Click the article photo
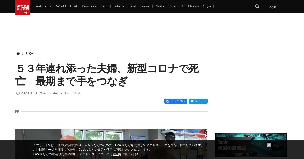304x159 pixels. click(111, 144)
